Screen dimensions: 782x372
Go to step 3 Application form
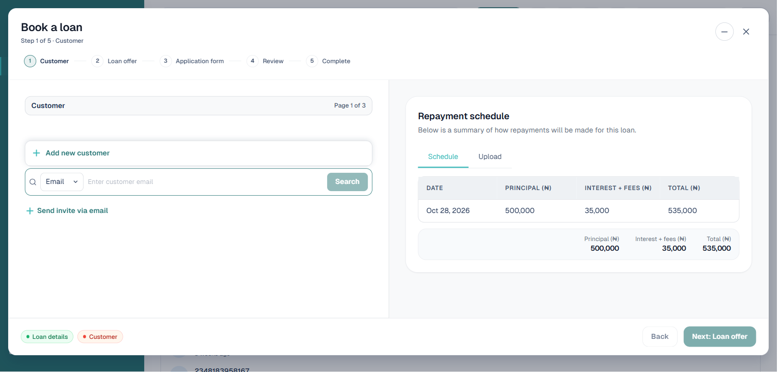tap(192, 61)
